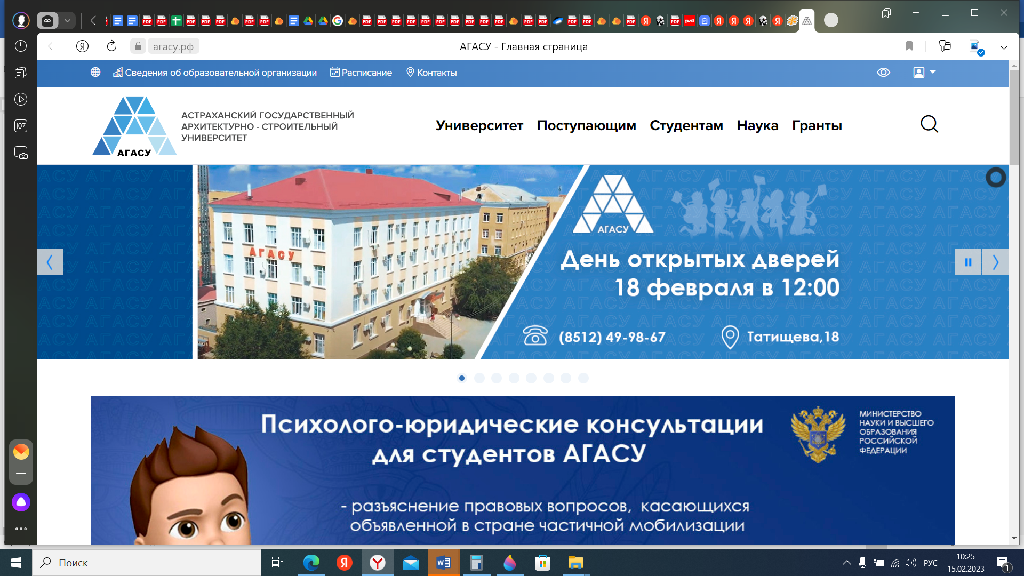Reload the page with refresh icon

(x=111, y=46)
